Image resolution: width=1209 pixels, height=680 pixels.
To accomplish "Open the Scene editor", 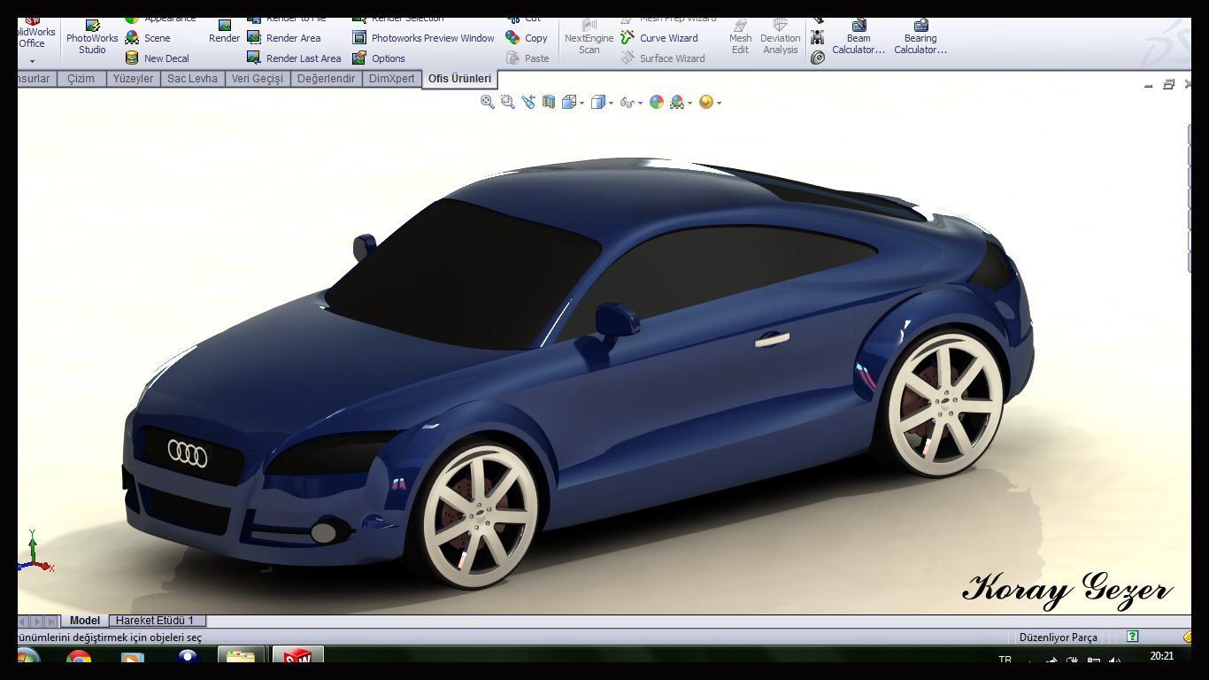I will 148,38.
